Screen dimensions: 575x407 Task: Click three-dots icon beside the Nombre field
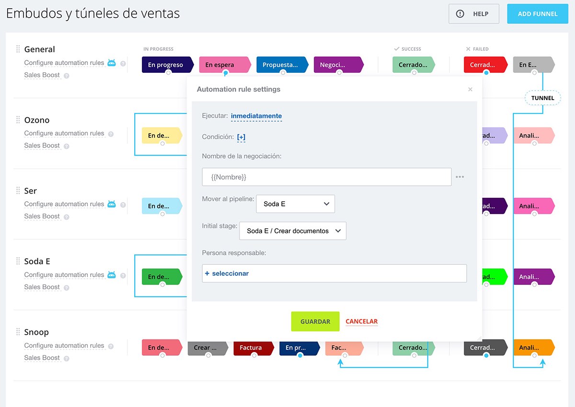(460, 177)
